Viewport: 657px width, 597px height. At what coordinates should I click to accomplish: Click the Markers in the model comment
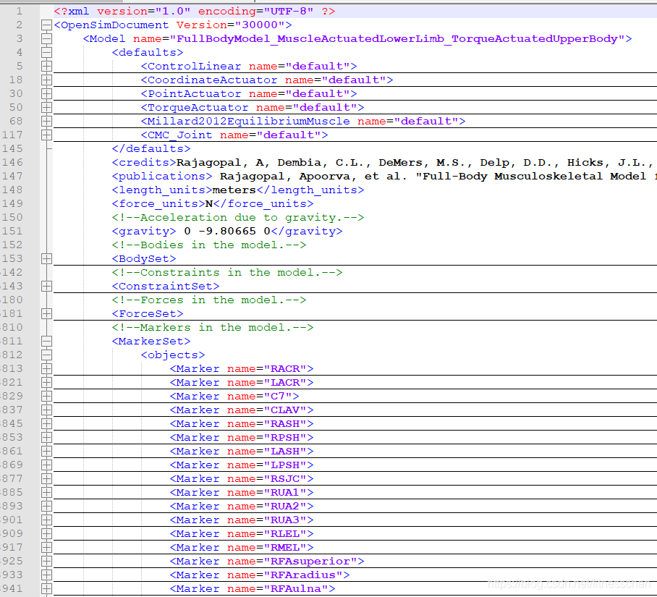213,328
